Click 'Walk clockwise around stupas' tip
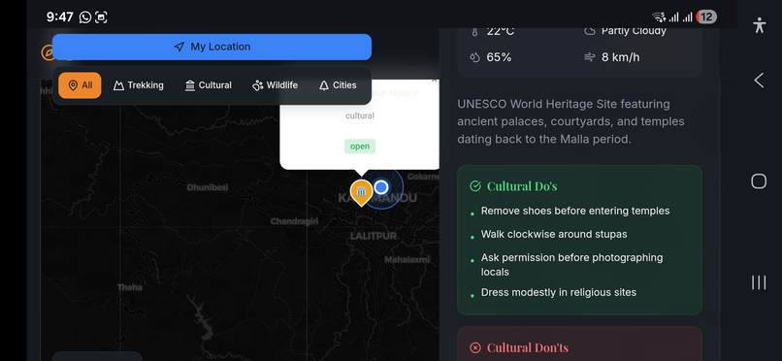This screenshot has width=782, height=361. tap(554, 234)
